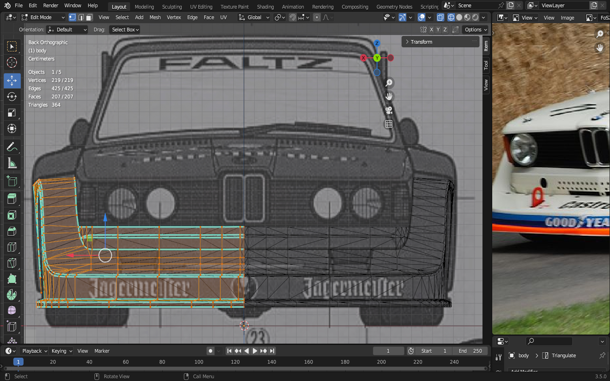610x381 pixels.
Task: Open the Mesh menu in viewport header
Action: pos(155,17)
